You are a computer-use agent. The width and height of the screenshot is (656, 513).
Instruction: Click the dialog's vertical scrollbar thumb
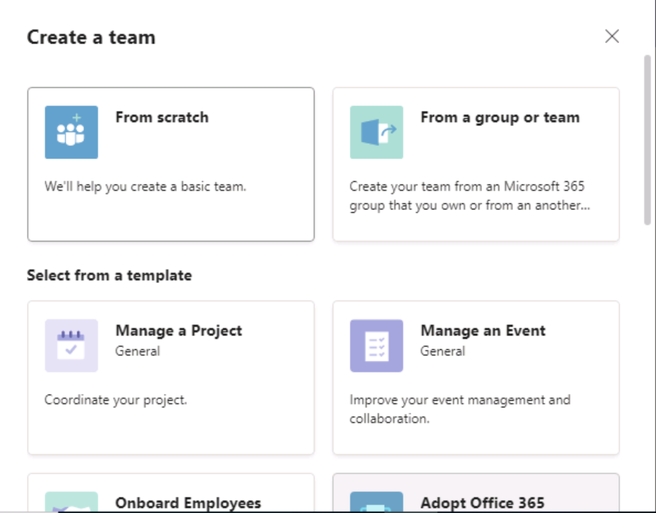[x=647, y=140]
